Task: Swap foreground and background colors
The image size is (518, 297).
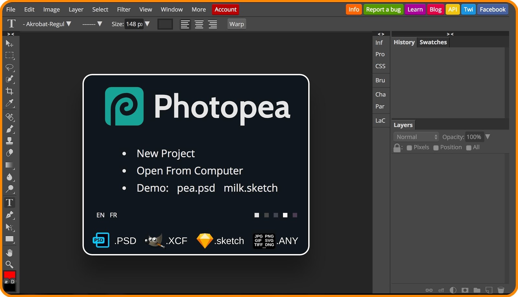Action: (6, 282)
